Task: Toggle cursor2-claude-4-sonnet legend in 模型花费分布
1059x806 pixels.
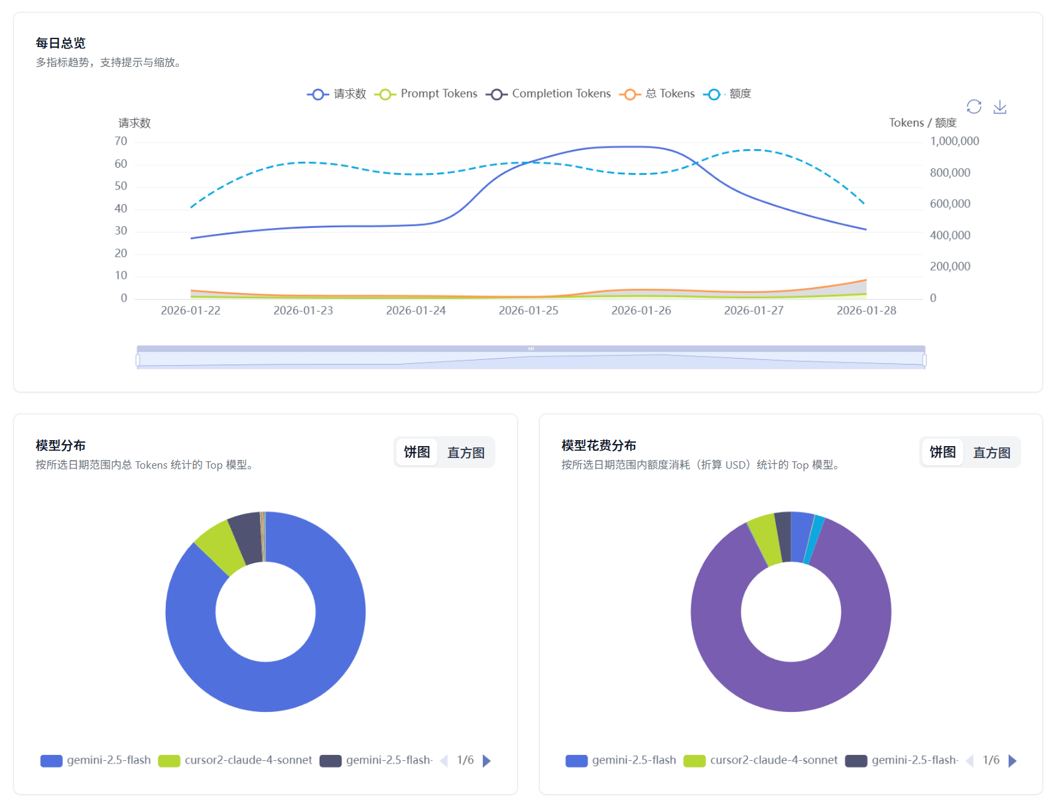Action: click(x=761, y=760)
